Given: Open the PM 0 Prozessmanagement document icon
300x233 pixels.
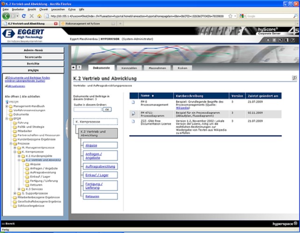Looking at the screenshot, I should click(x=133, y=102).
